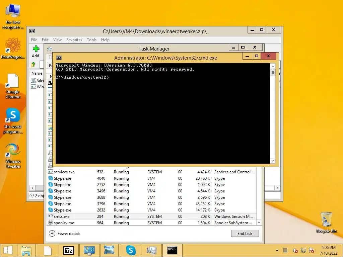Image resolution: width=343 pixels, height=257 pixels.
Task: Open the Recycle Bin
Action: point(326,223)
